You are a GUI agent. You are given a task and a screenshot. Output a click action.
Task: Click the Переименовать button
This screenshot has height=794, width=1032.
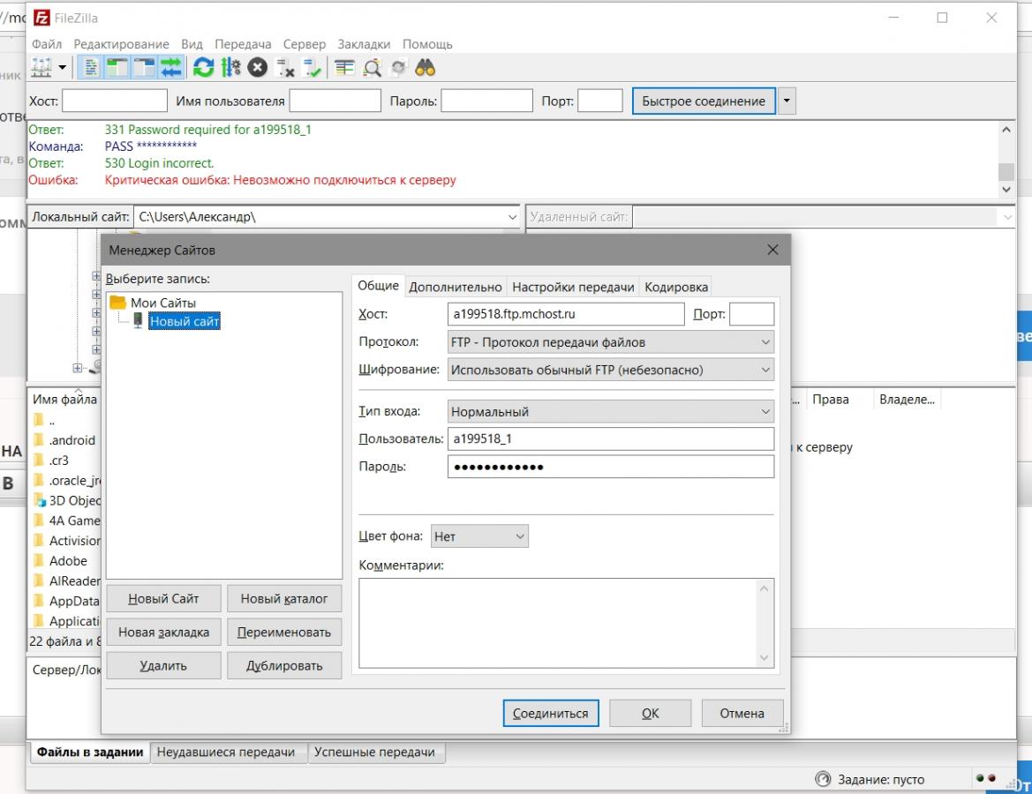(x=284, y=633)
